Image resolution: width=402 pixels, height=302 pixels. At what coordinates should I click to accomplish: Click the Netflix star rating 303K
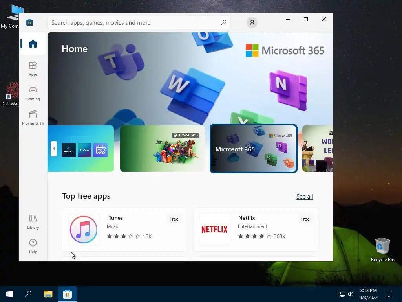coord(261,236)
